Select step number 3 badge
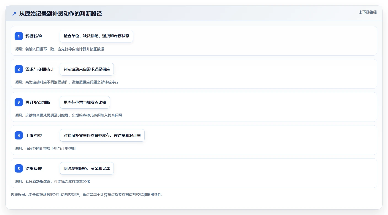The image size is (388, 215). point(19,102)
